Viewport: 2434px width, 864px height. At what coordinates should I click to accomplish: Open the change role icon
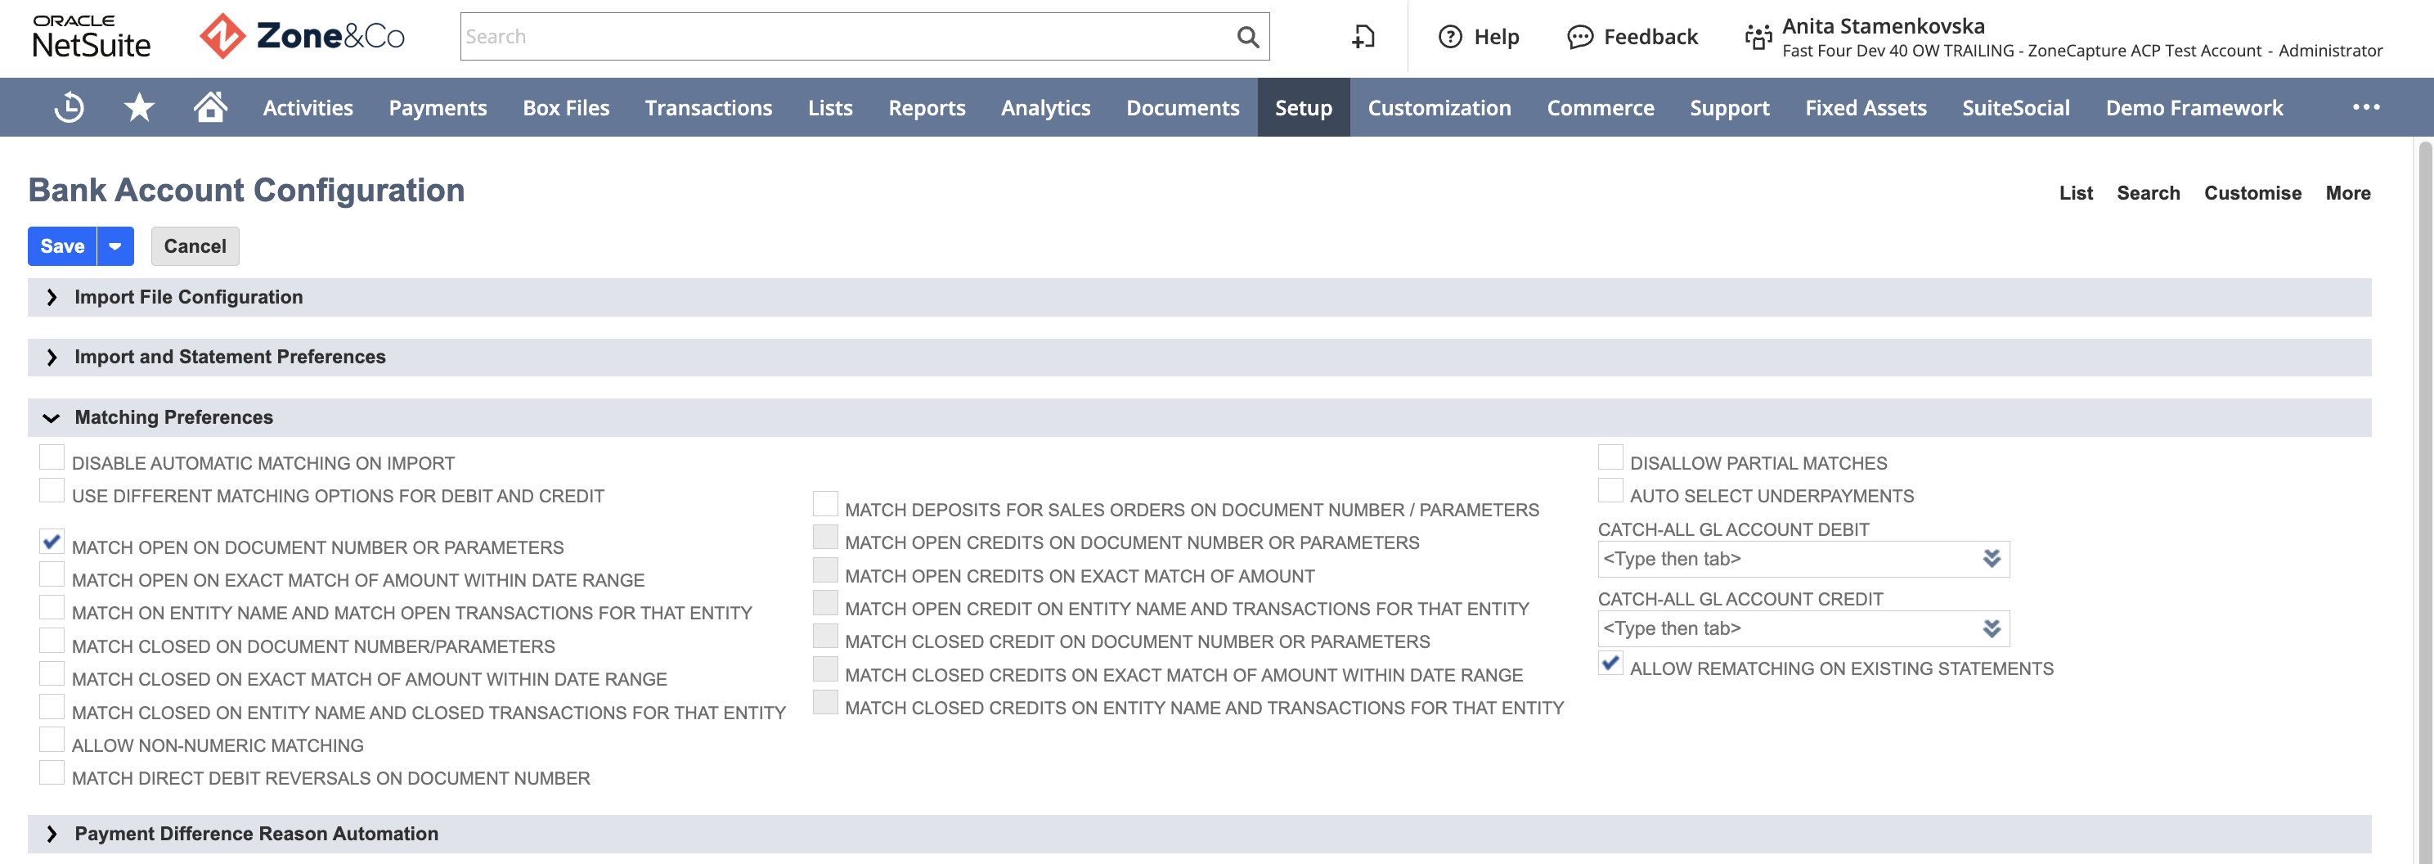tap(1758, 37)
